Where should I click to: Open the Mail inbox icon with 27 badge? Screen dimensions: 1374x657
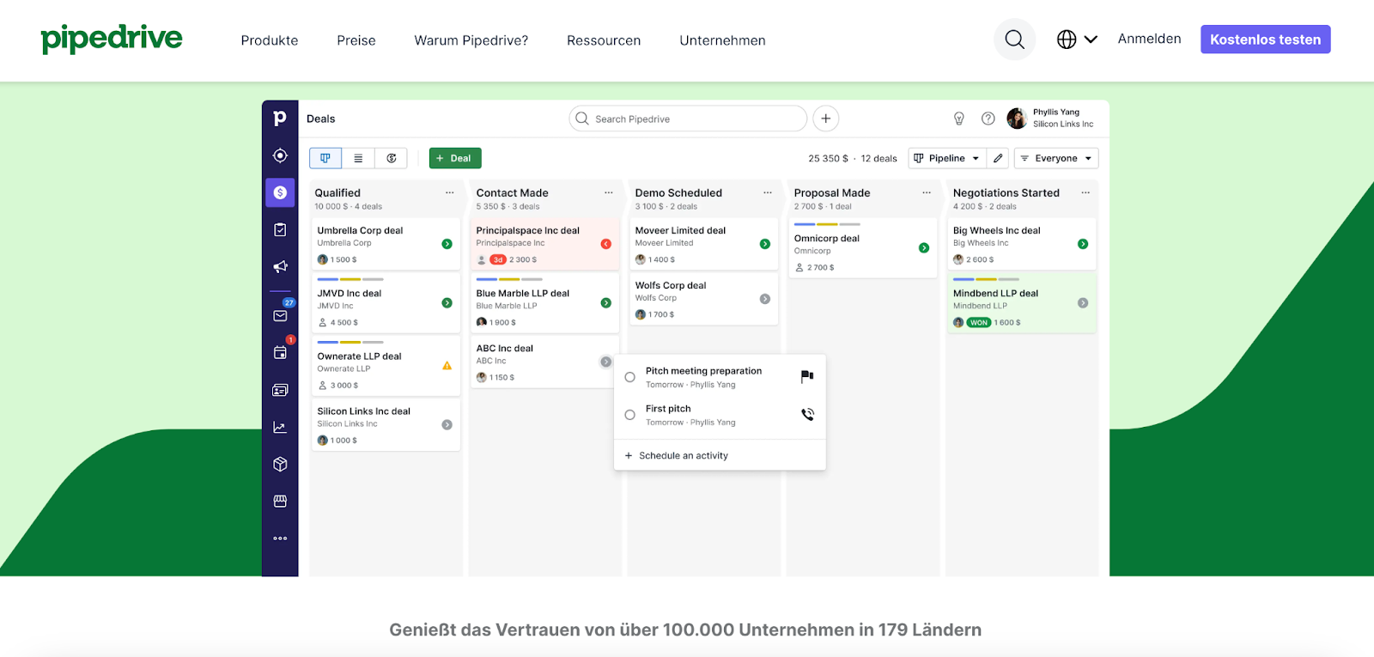click(x=281, y=314)
